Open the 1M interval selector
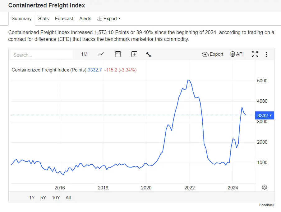This screenshot has width=281, height=212. [x=84, y=54]
